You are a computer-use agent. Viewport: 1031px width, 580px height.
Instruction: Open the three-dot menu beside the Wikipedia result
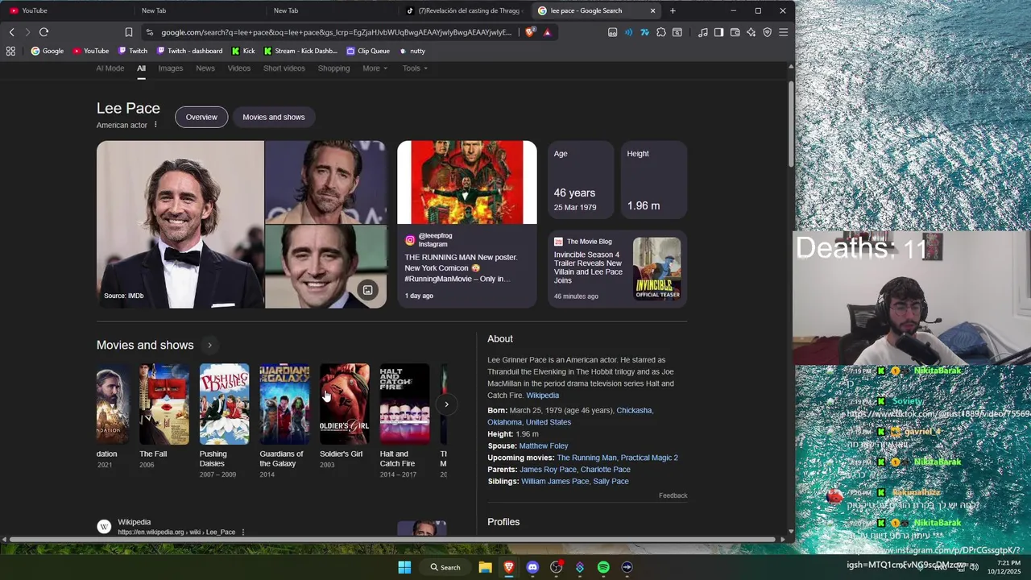[242, 532]
